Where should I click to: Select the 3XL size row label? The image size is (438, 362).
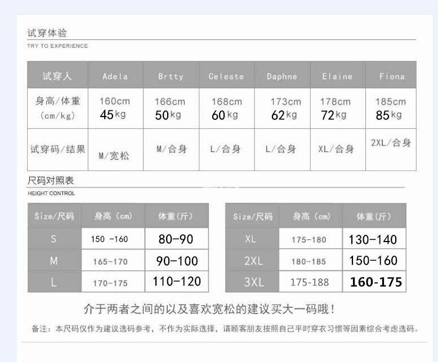click(252, 281)
